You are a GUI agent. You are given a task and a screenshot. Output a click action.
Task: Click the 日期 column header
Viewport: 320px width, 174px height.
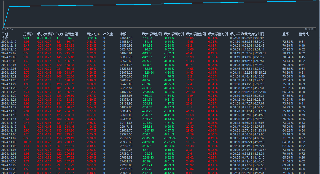(4, 34)
